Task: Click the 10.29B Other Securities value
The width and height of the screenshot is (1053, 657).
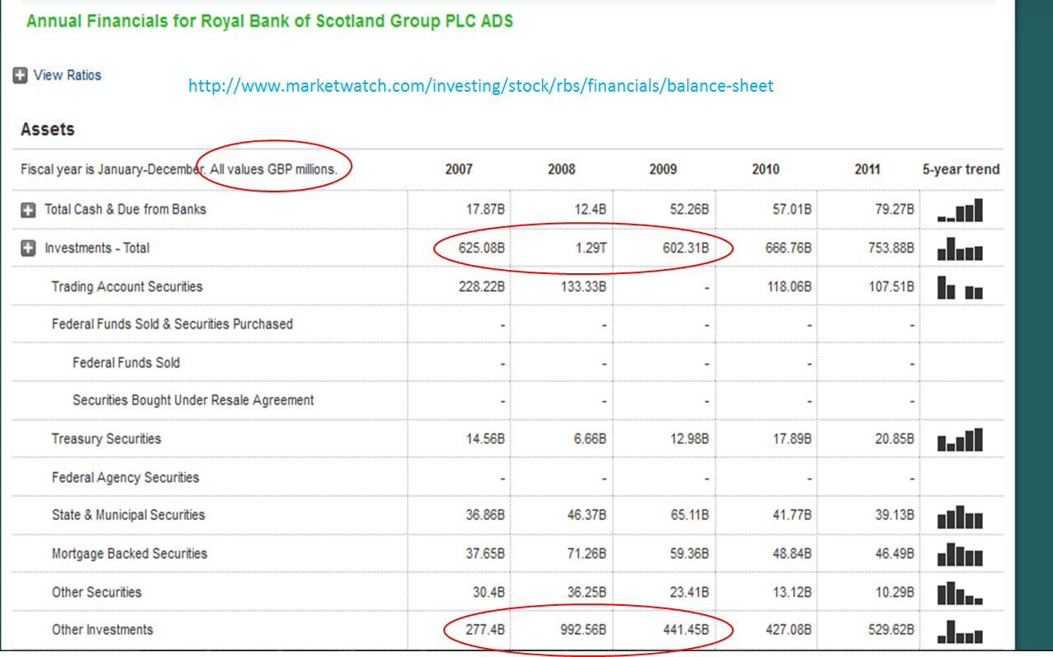Action: coord(893,593)
